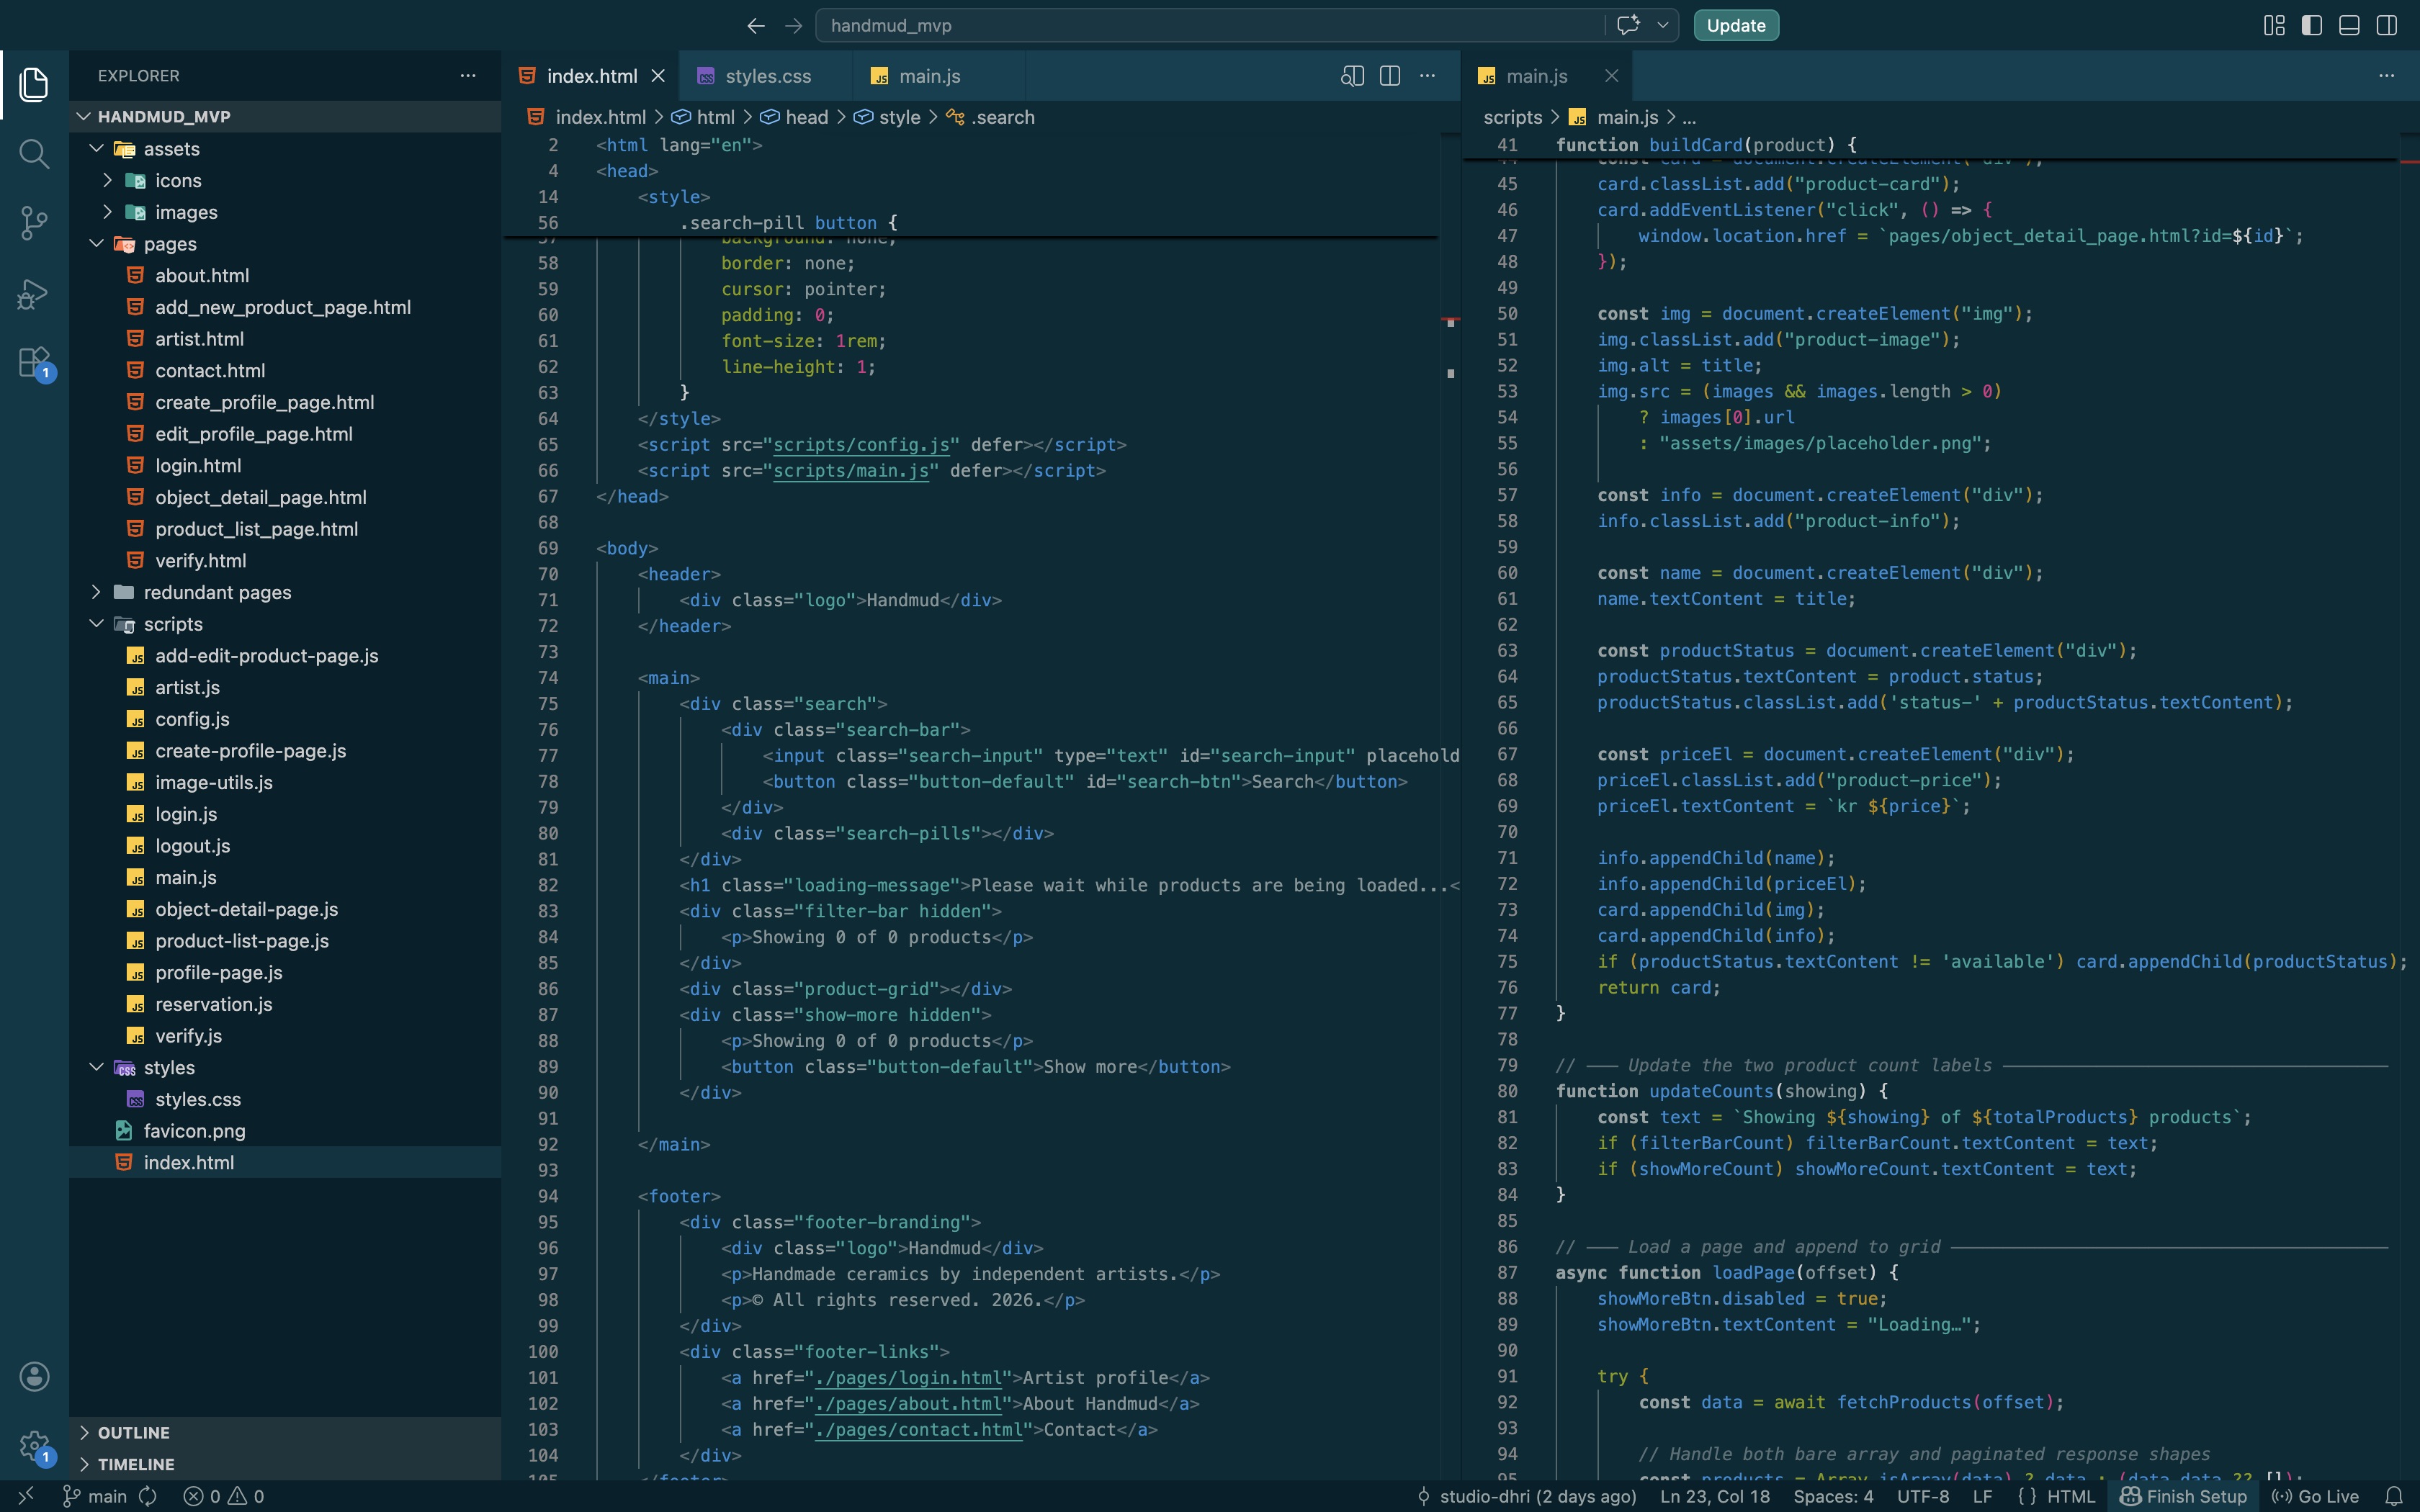The image size is (2420, 1512).
Task: Collapse the styles folder
Action: 96,1067
